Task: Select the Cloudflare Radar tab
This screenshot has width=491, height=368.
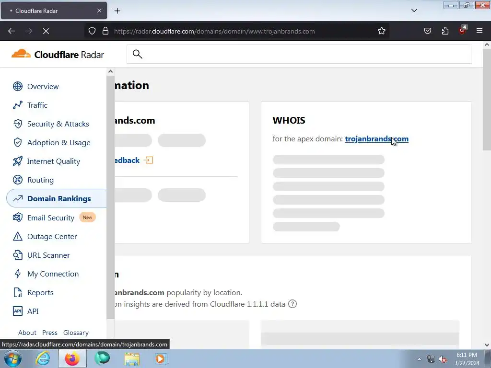Action: pyautogui.click(x=54, y=11)
